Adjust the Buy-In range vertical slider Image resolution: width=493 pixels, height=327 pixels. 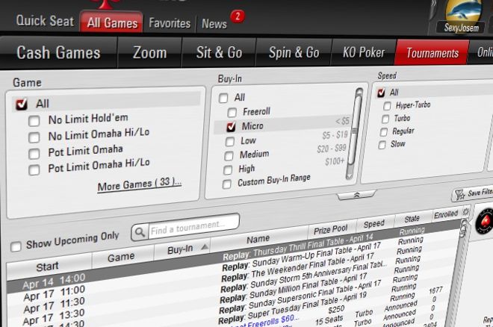[355, 131]
